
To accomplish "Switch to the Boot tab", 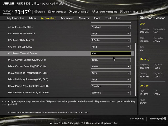I will (97, 18).
